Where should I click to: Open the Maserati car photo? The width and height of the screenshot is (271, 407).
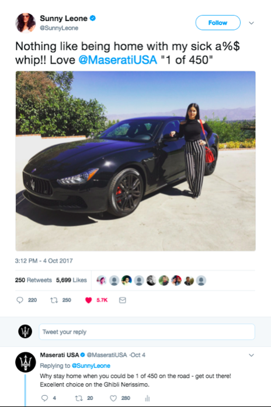[135, 161]
